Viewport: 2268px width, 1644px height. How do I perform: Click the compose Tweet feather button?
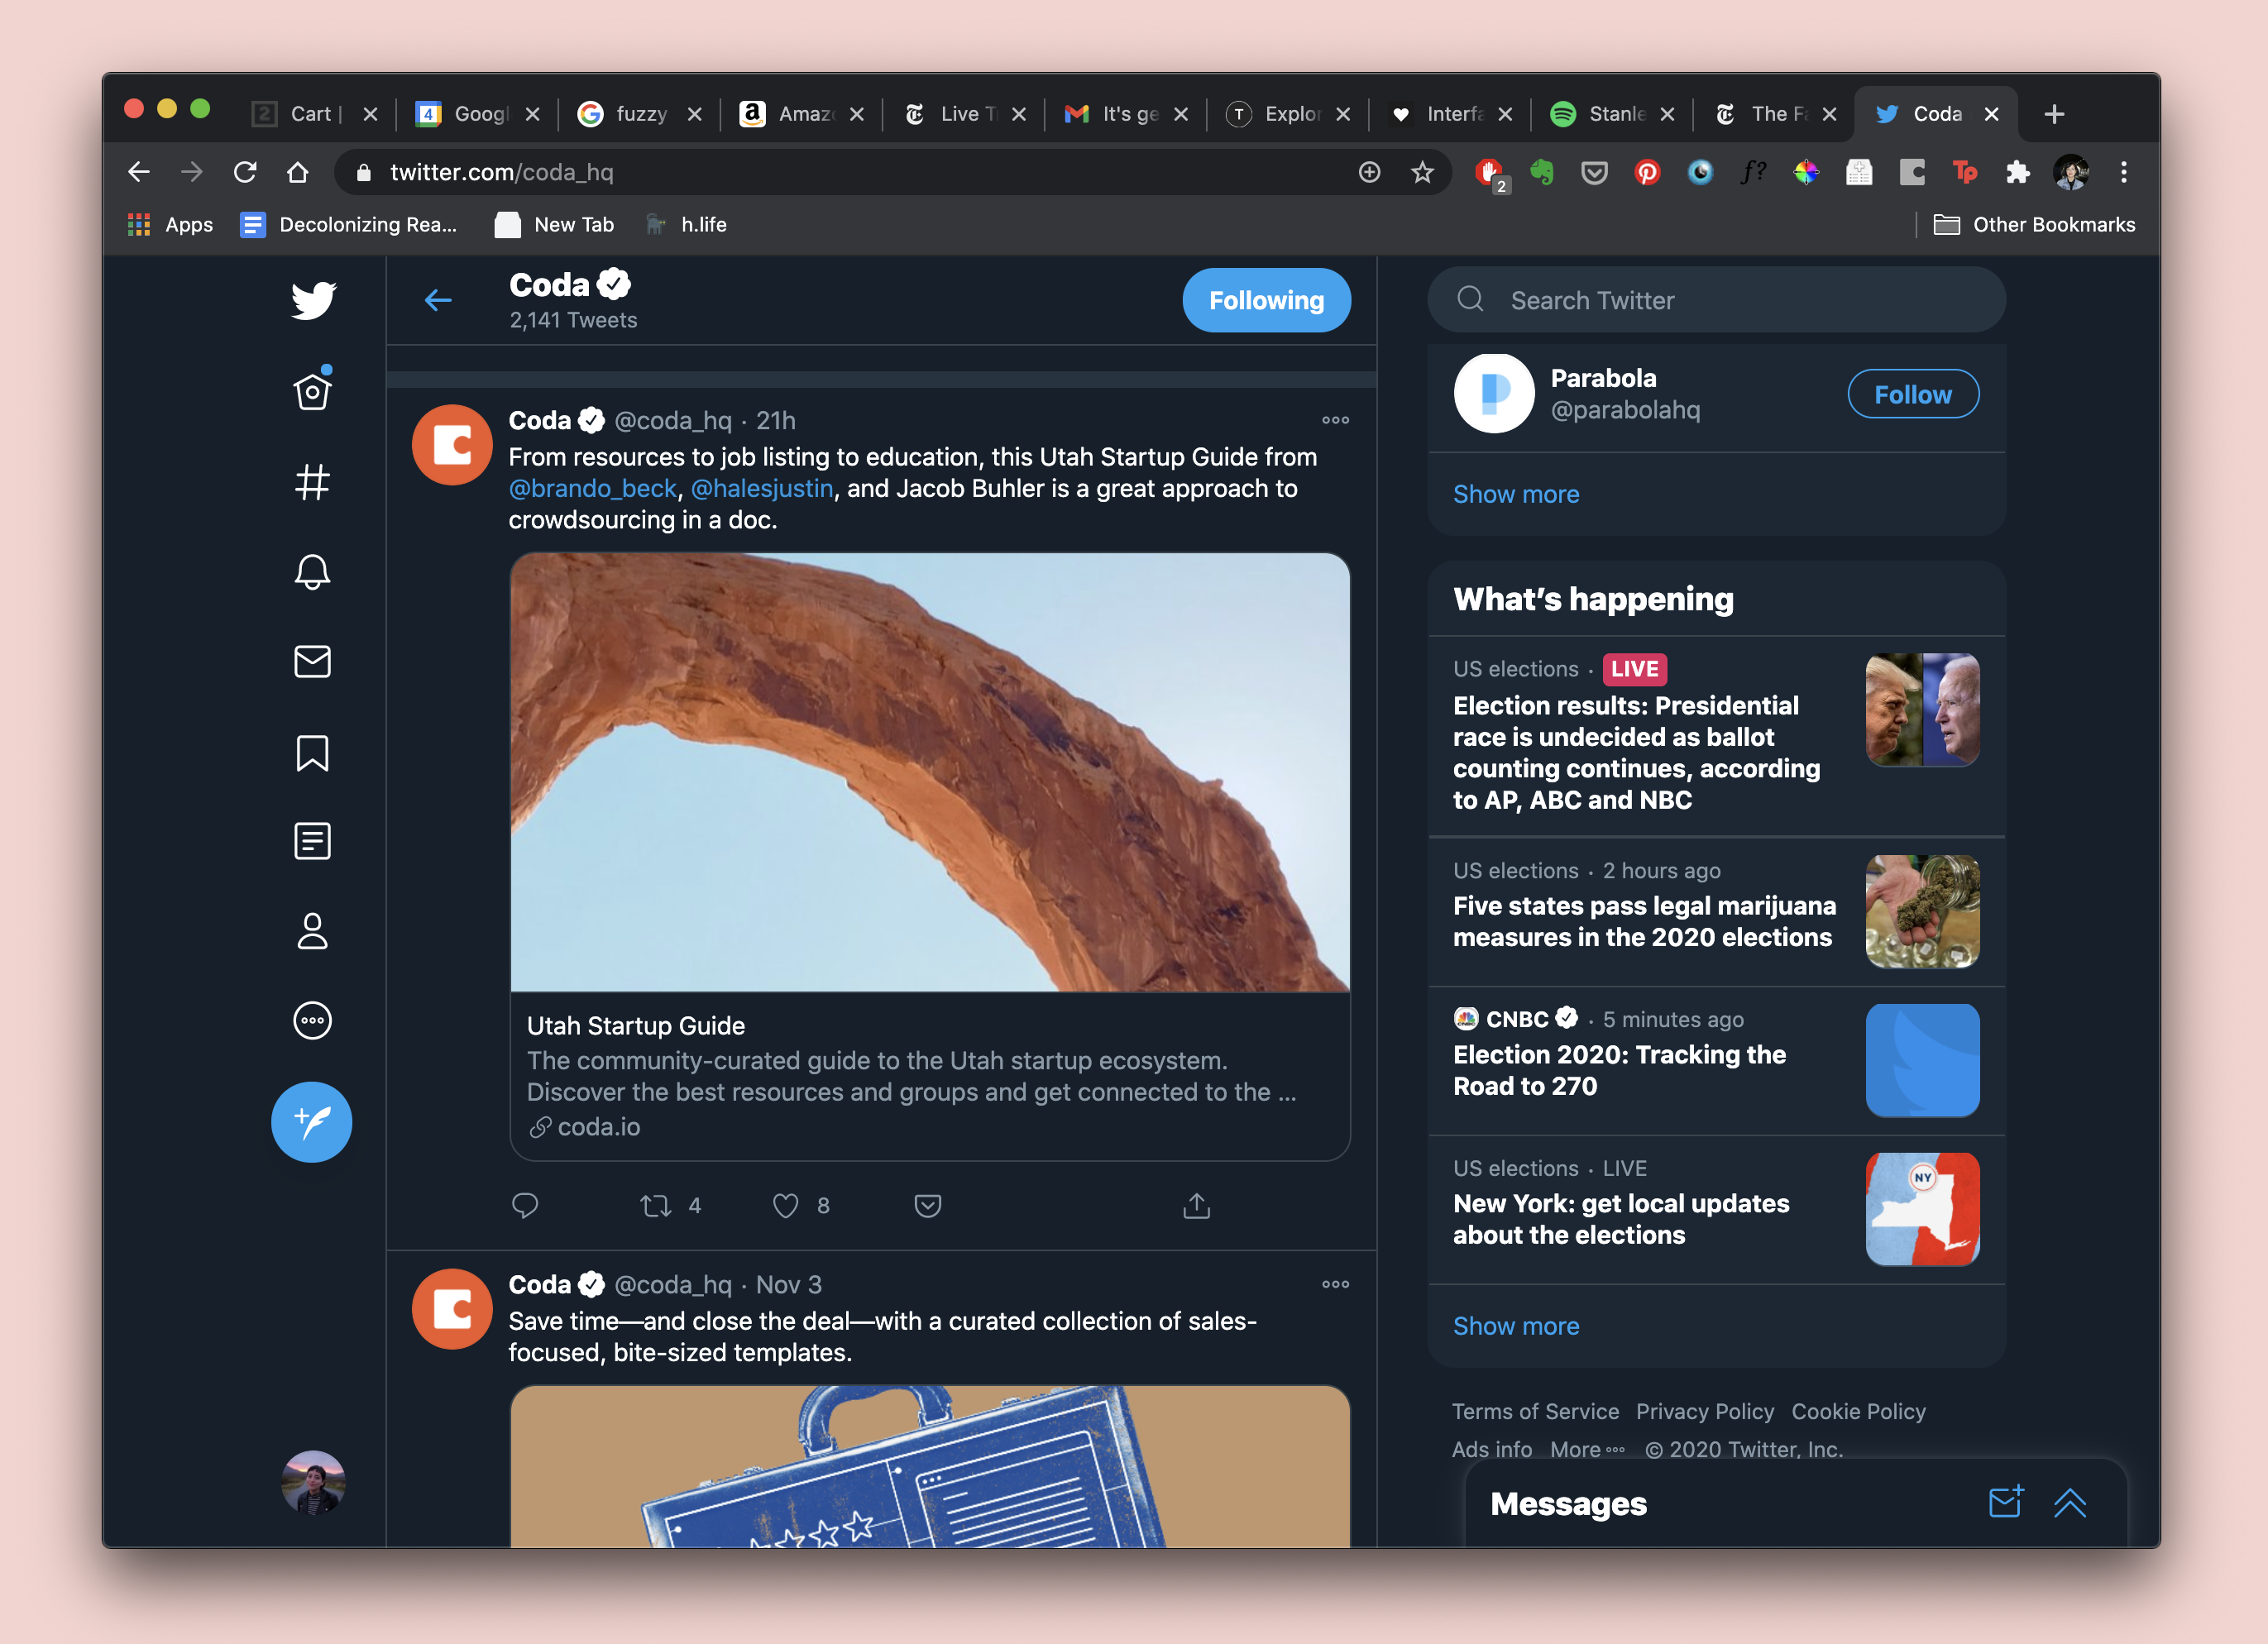point(312,1122)
